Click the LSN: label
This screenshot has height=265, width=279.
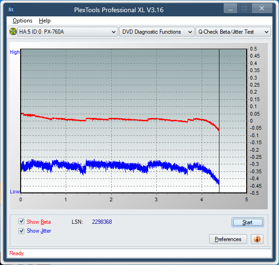click(77, 221)
